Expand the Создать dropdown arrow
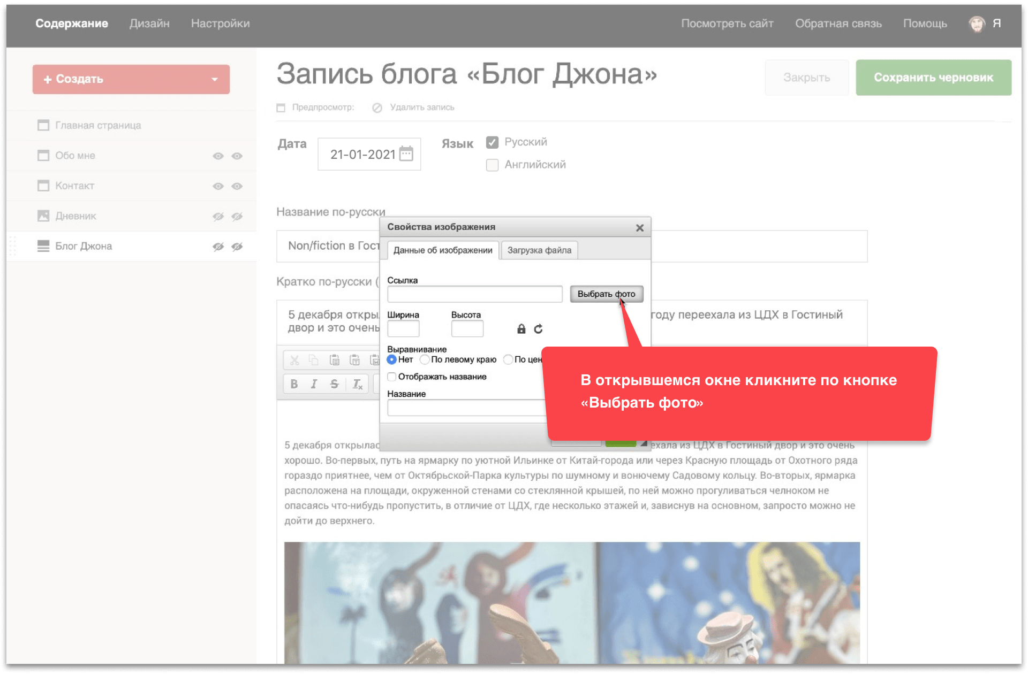Screen dimensions: 1028x675 point(215,79)
